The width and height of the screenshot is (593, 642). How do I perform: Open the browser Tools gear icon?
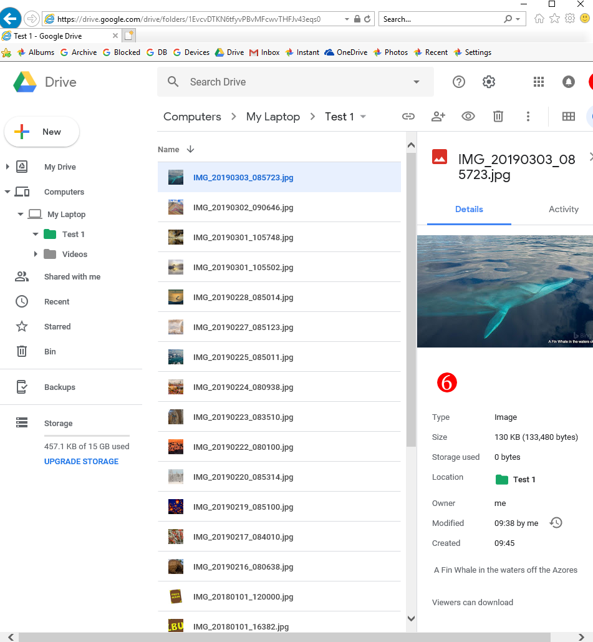point(570,19)
